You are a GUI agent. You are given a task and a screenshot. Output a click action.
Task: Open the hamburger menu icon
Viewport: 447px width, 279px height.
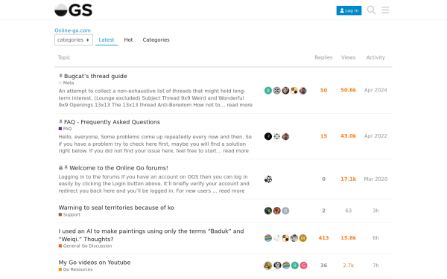point(385,10)
